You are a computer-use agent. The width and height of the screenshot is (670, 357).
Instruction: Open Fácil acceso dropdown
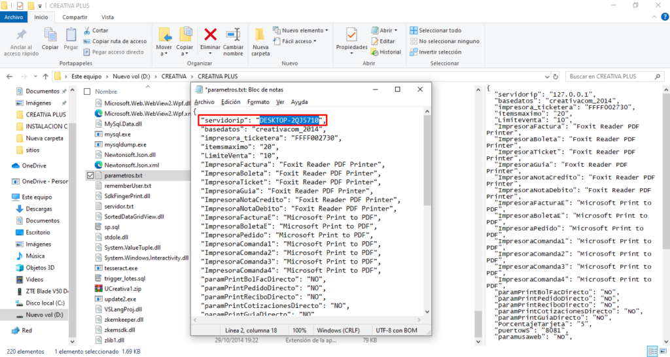(x=295, y=41)
